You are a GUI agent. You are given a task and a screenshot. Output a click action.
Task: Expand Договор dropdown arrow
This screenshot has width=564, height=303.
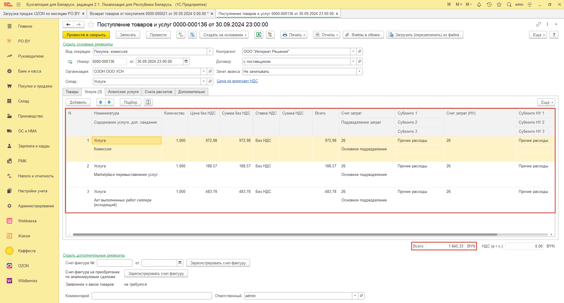coord(353,61)
